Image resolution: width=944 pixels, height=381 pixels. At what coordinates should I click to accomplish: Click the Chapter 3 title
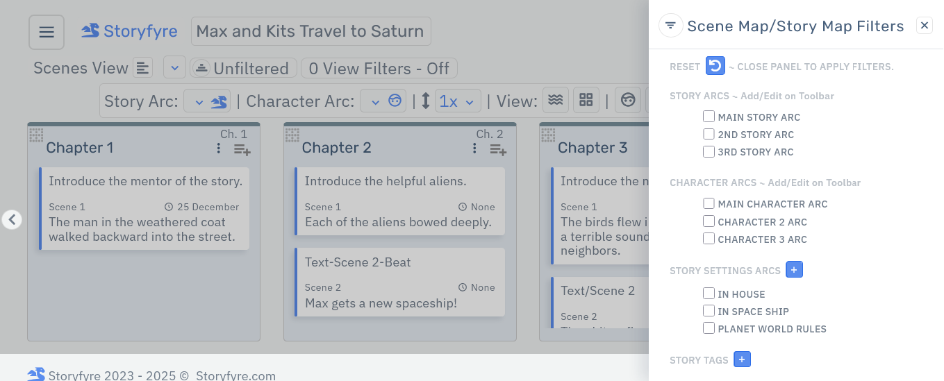coord(593,148)
